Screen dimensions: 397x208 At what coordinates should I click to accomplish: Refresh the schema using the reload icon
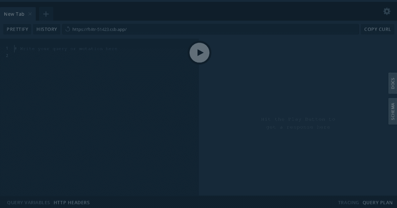(67, 29)
